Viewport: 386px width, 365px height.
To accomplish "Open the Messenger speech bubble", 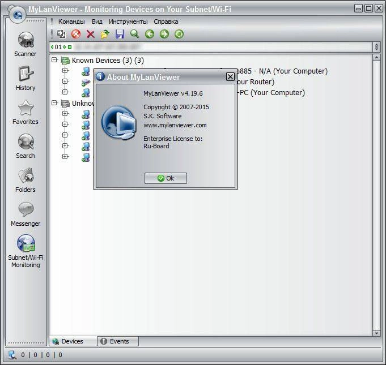I will [26, 214].
